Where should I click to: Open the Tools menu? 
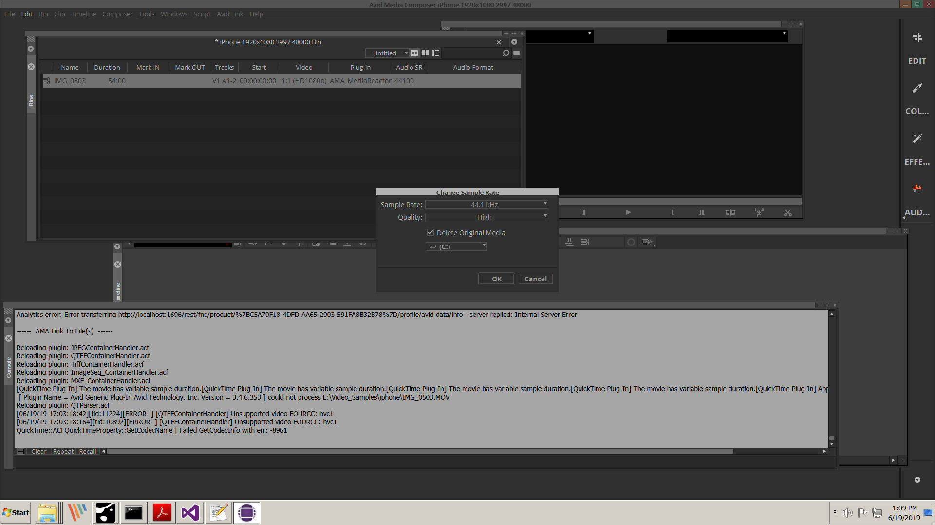(x=147, y=14)
